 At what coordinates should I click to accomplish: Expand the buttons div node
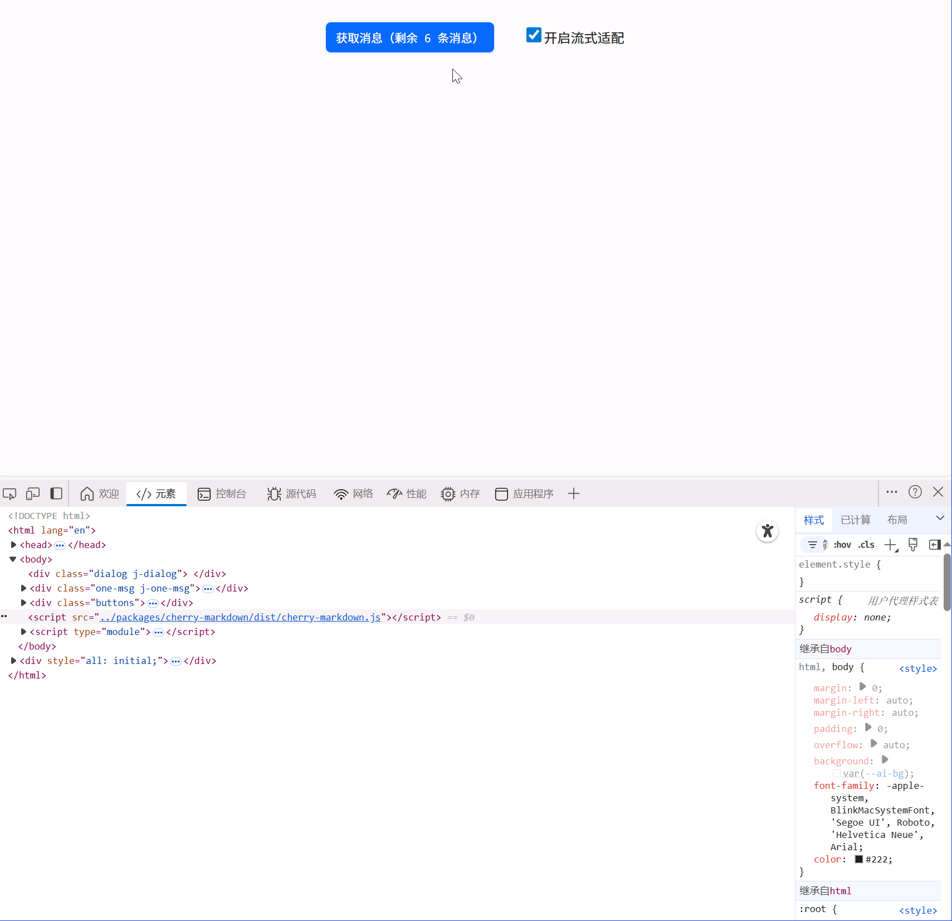23,603
